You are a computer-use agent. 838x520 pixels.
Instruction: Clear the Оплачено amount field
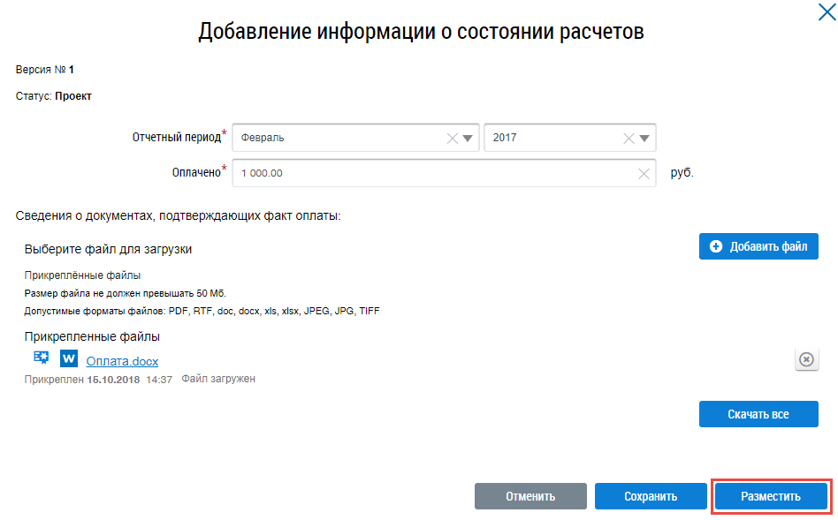point(644,174)
